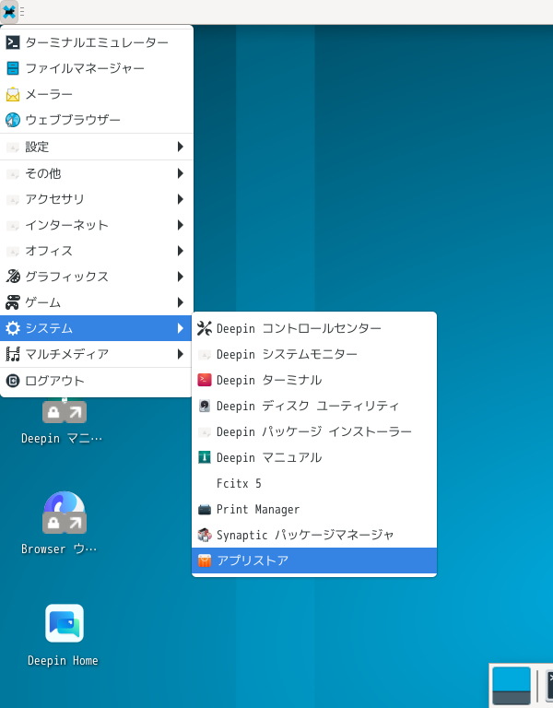The height and width of the screenshot is (708, 553).
Task: Click the game controller icon
Action: pos(13,302)
